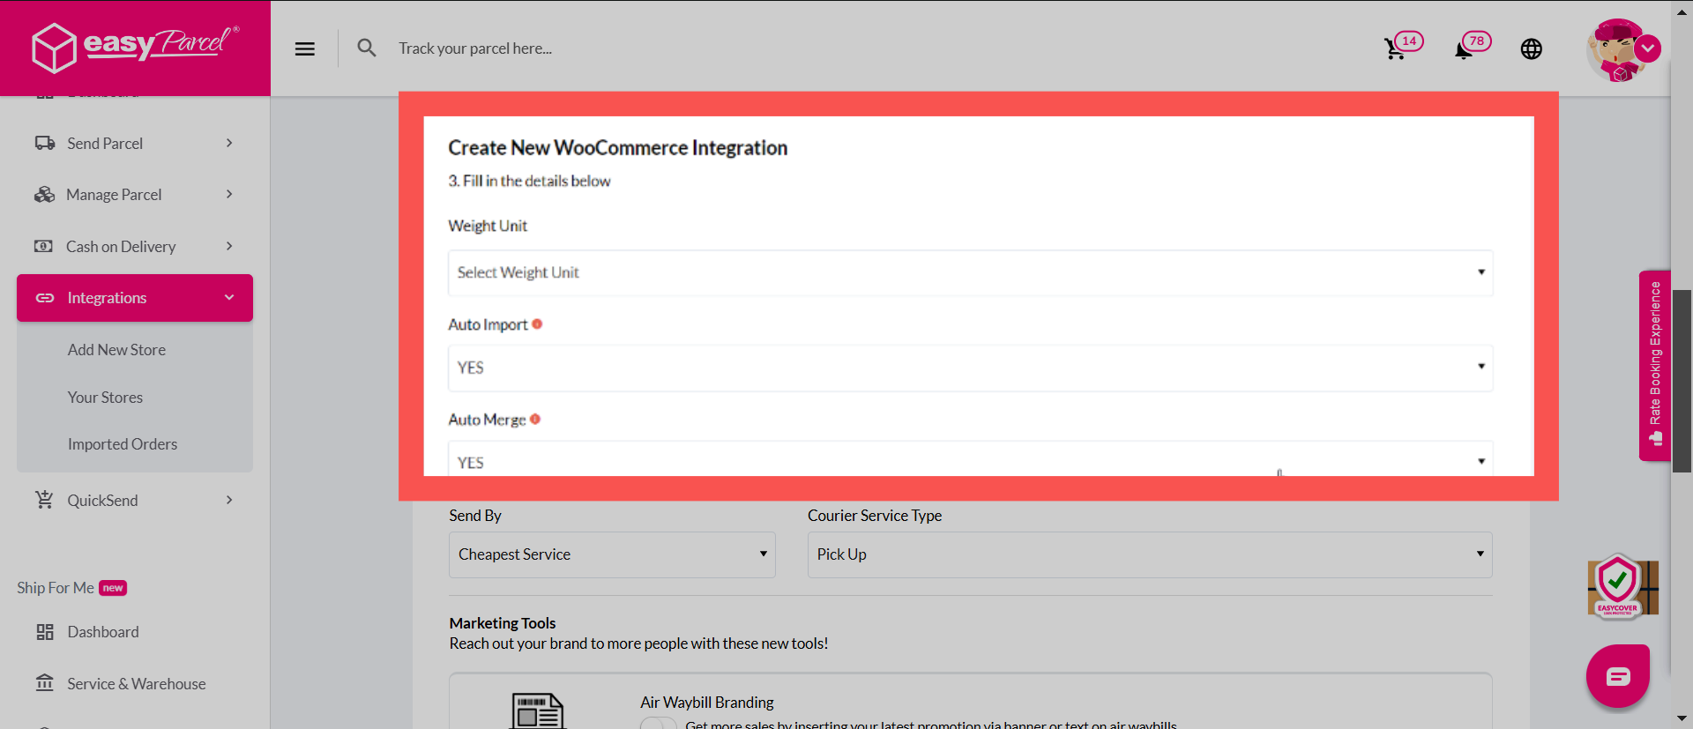Screen dimensions: 1693x729
Task: Expand the Cash on Delivery chevron
Action: pos(229,246)
